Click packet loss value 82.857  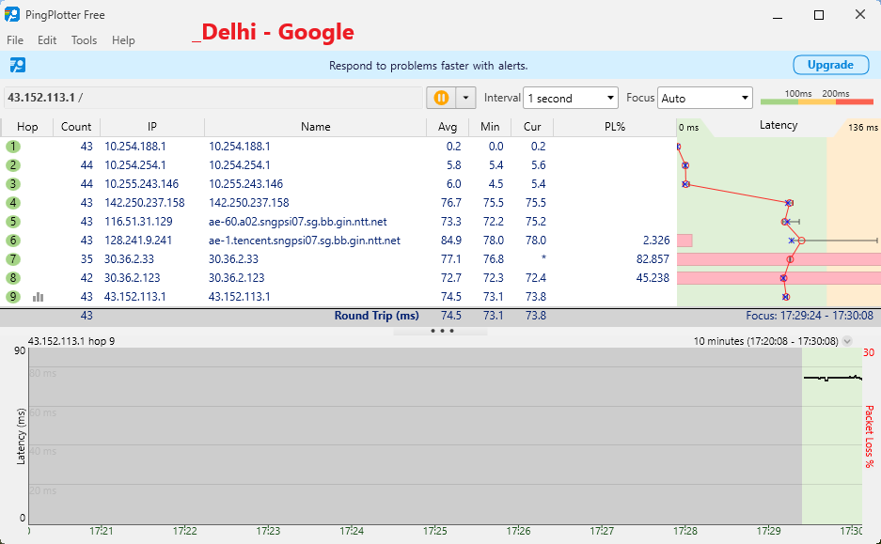pos(653,259)
